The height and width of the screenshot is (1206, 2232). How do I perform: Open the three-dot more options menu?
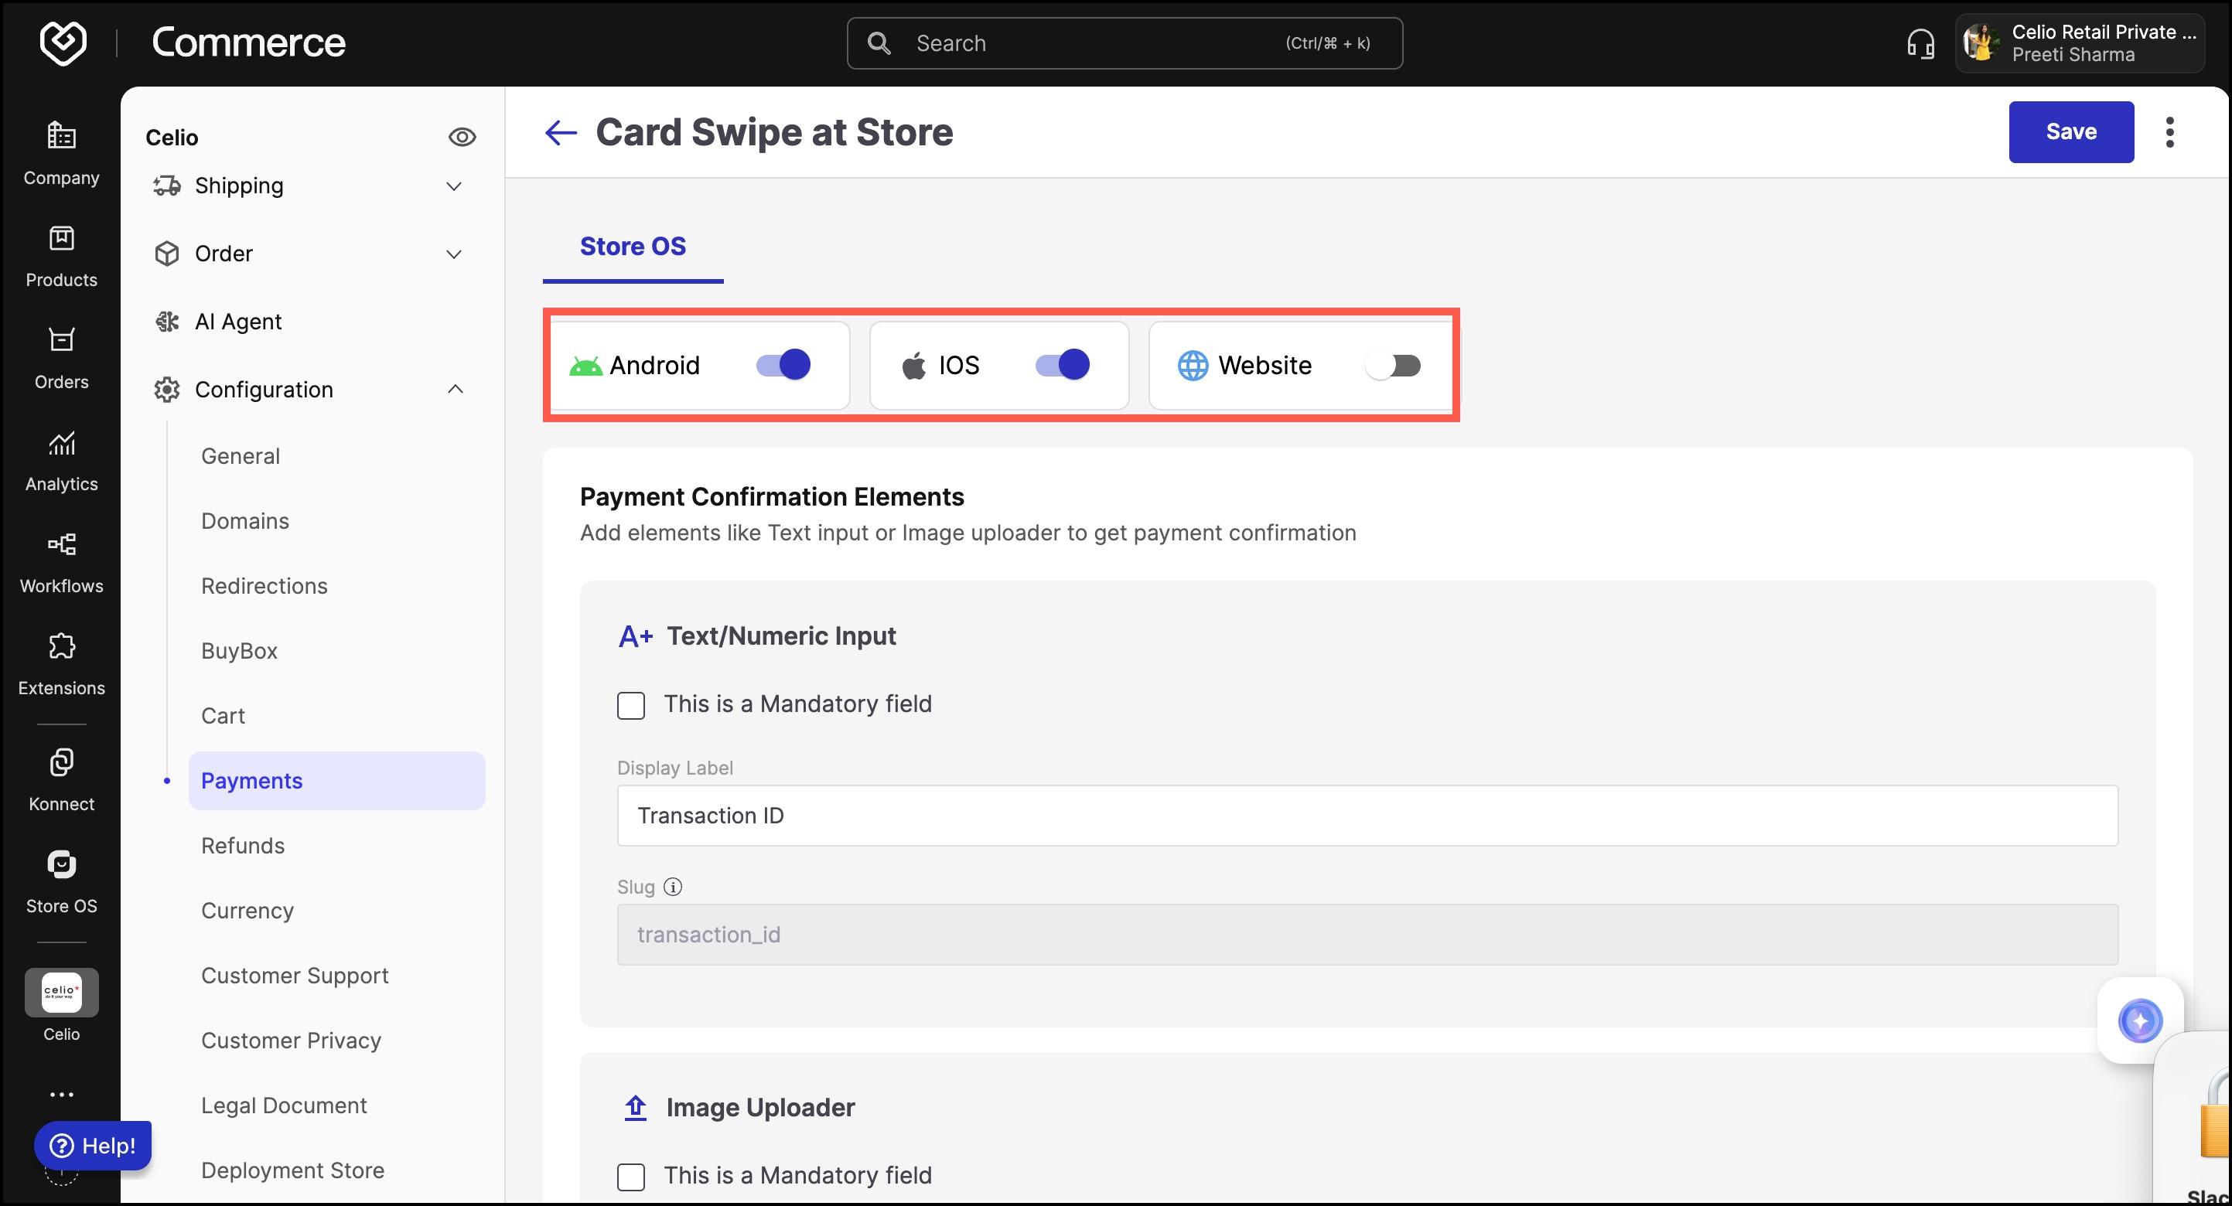point(2169,132)
